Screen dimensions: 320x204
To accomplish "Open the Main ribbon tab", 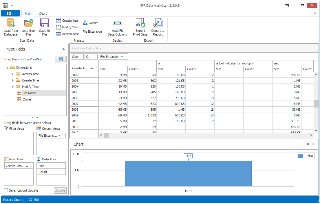I will click(x=28, y=14).
